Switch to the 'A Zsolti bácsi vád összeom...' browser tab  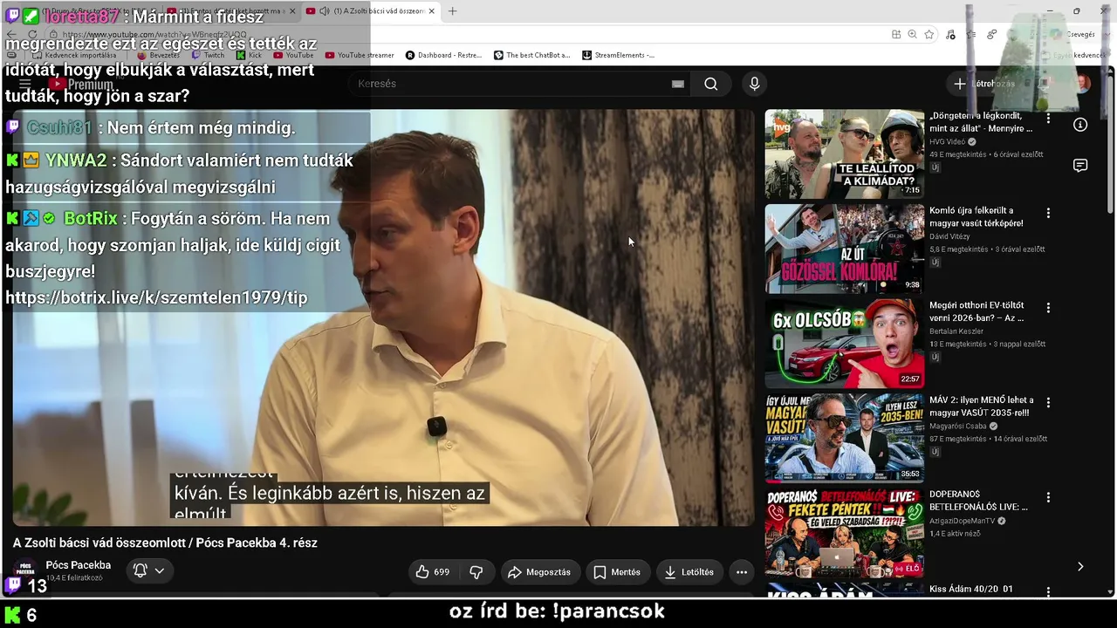[372, 11]
